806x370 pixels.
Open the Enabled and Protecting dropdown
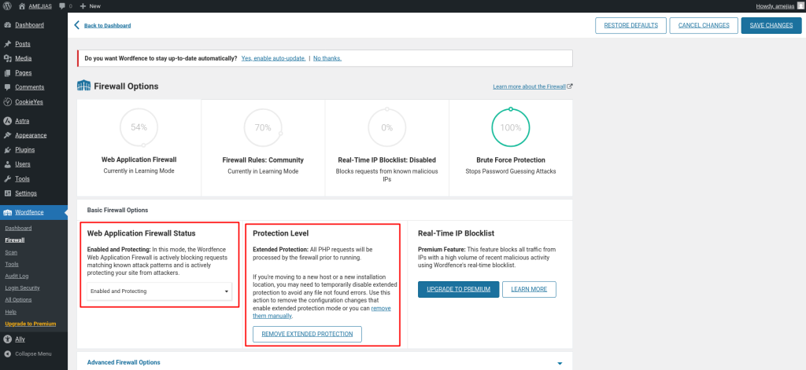click(160, 291)
